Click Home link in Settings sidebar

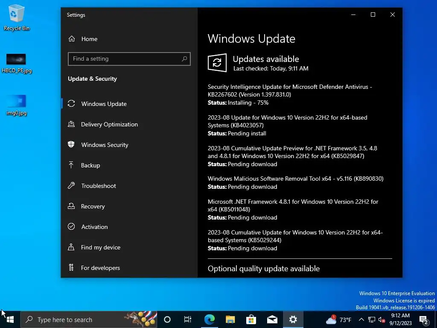pos(89,39)
